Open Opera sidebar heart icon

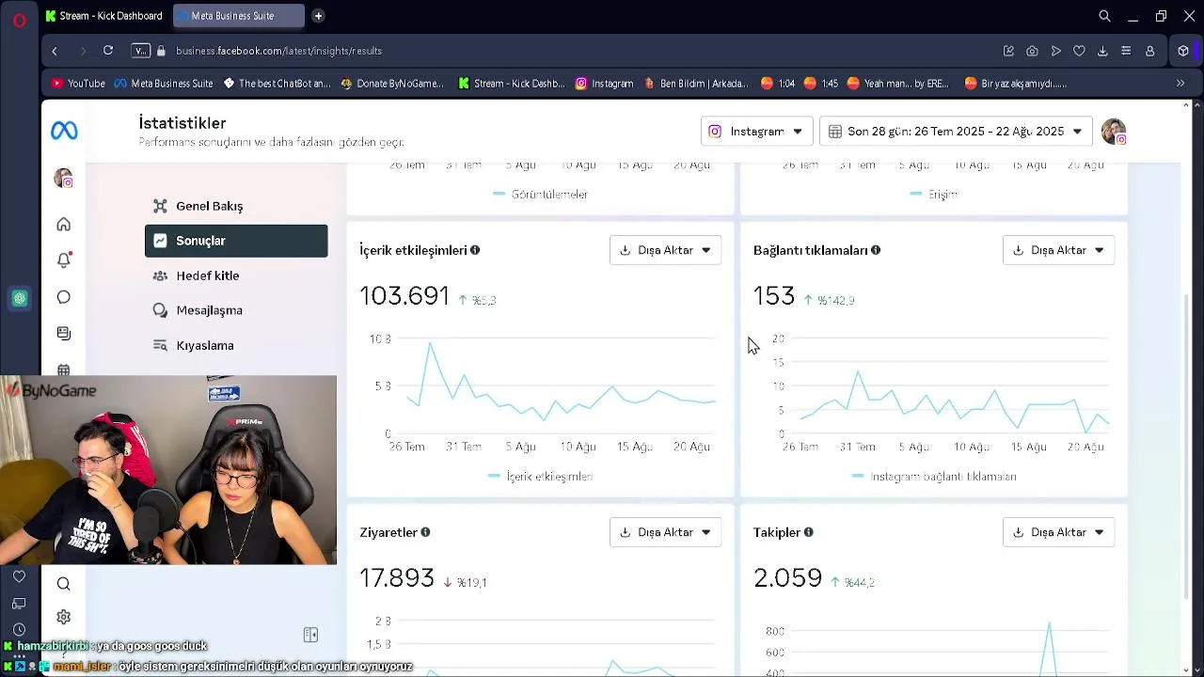coord(19,576)
